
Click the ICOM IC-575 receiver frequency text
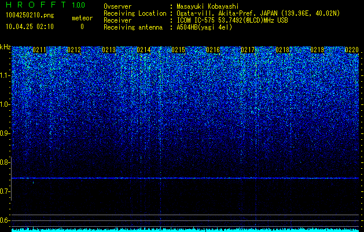coord(232,20)
